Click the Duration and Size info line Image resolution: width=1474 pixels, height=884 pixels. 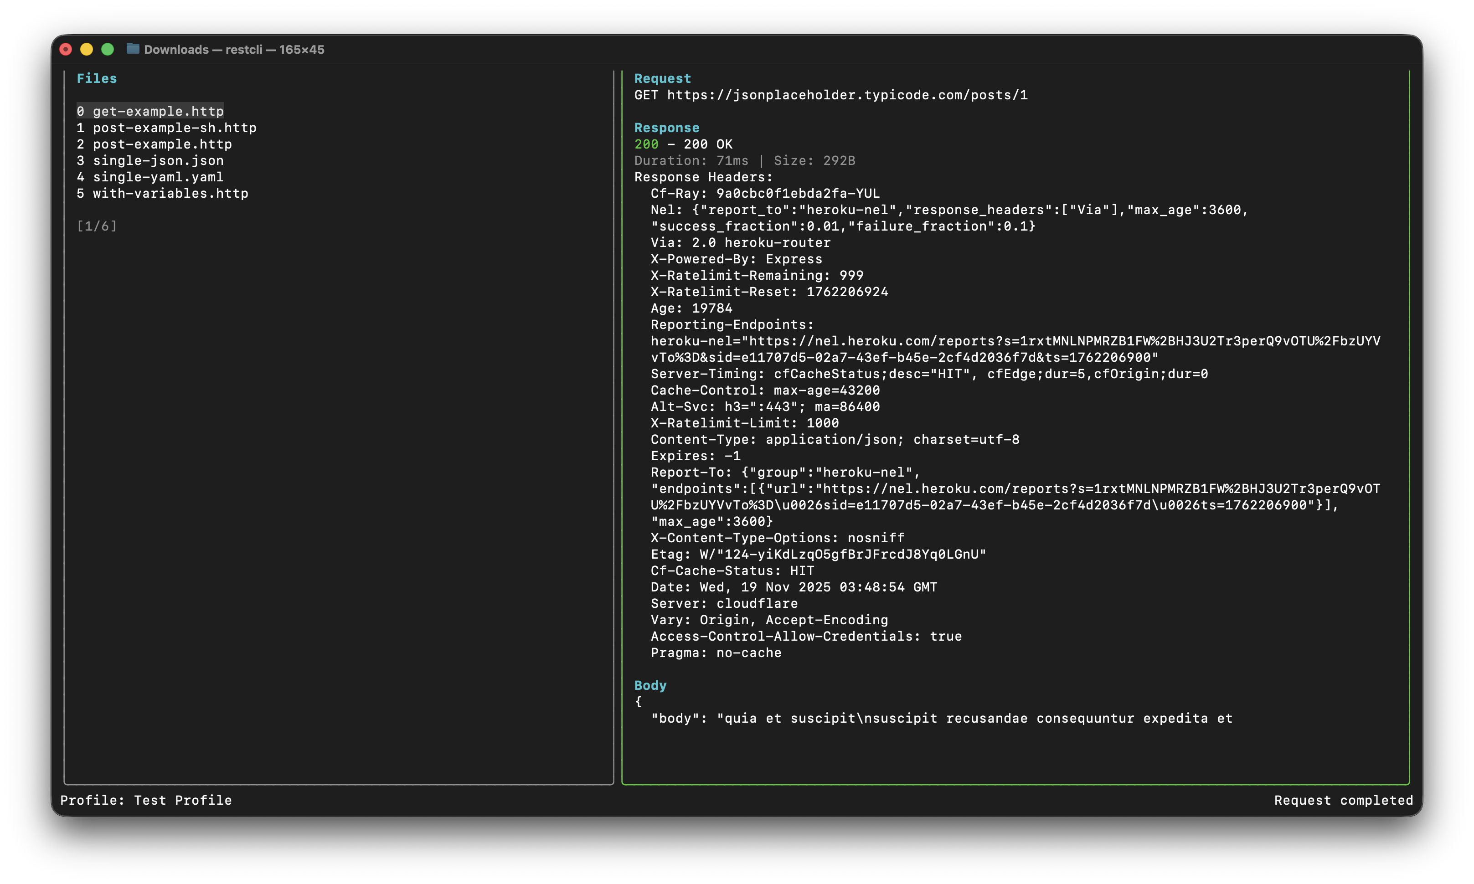click(x=744, y=161)
